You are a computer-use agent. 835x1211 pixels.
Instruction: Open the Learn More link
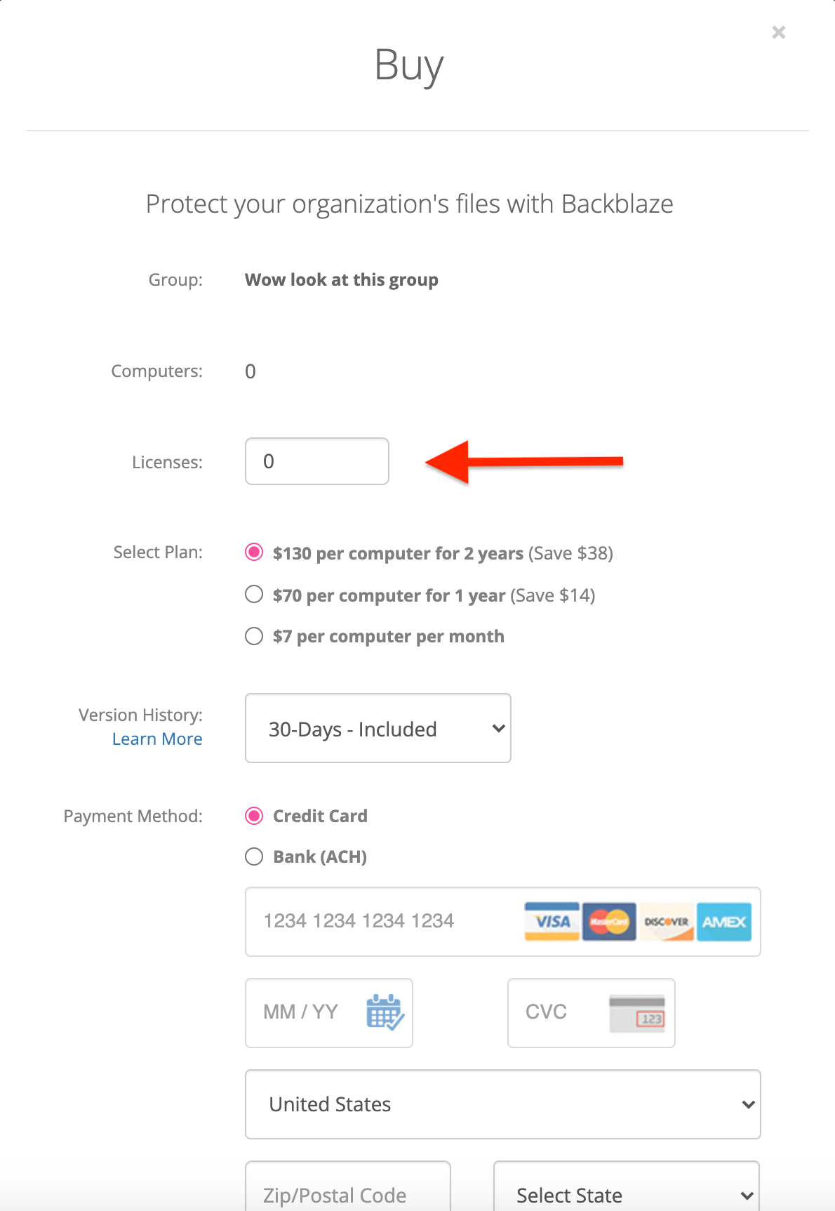(x=157, y=739)
